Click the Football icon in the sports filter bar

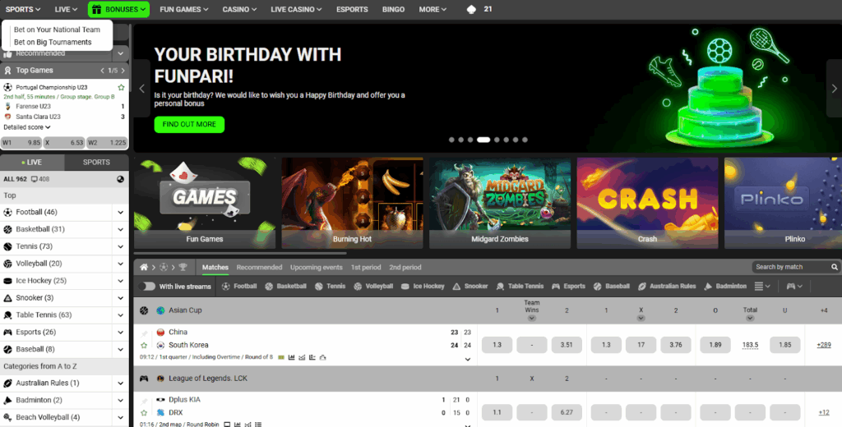226,287
